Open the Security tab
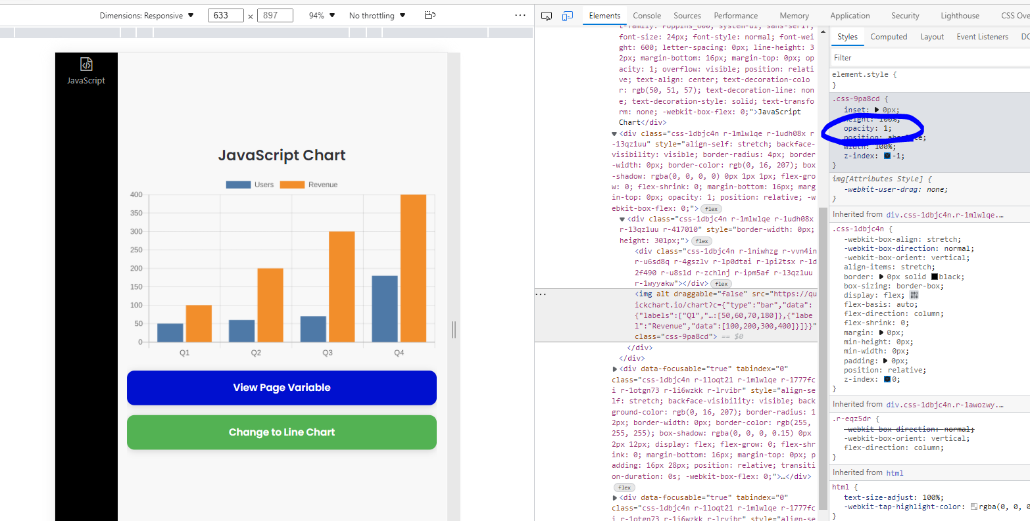 (905, 16)
